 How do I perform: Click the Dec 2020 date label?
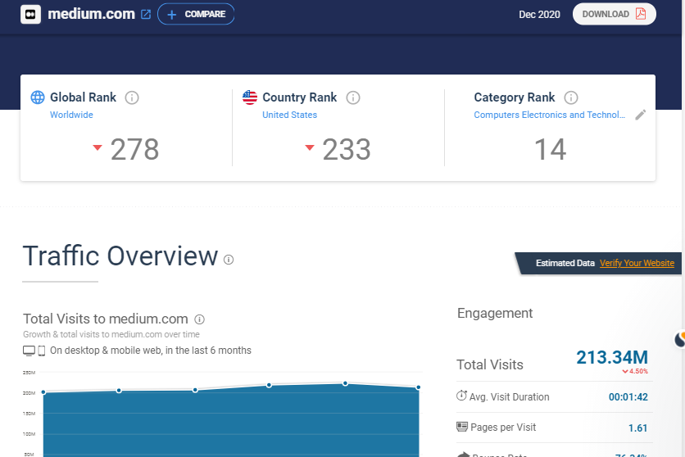point(539,14)
